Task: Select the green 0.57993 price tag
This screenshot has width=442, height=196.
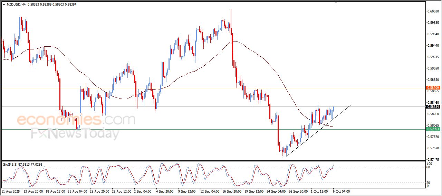Action: 433,129
